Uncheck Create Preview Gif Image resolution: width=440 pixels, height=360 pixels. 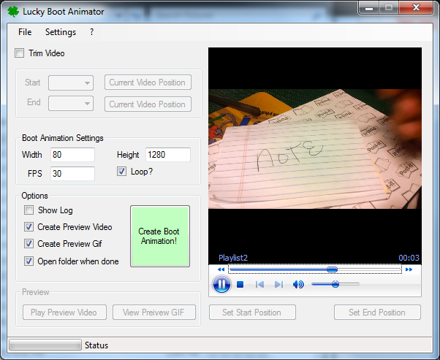[x=29, y=244]
